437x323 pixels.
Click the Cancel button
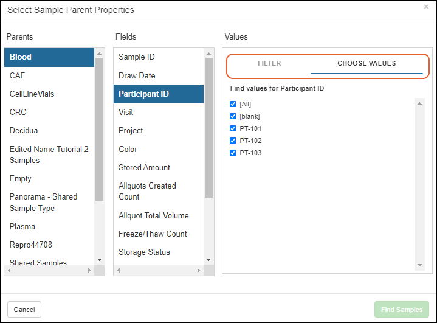click(x=24, y=310)
